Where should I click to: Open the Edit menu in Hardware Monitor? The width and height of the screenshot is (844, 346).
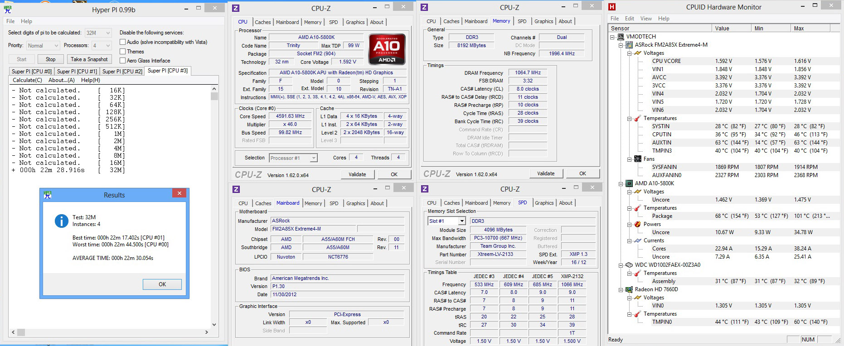(x=630, y=19)
